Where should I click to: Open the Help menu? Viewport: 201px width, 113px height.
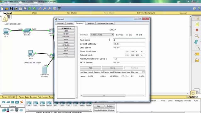[41, 5]
